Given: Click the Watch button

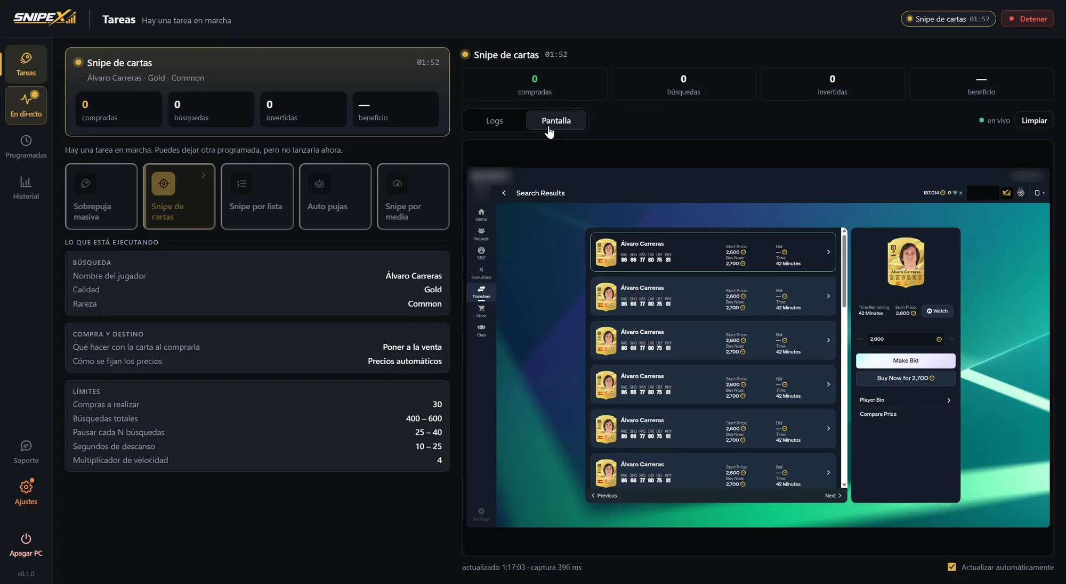Looking at the screenshot, I should click(937, 311).
